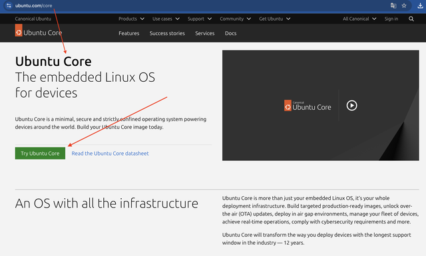Viewport: 426px width, 256px height.
Task: Open the Docs tab
Action: pyautogui.click(x=230, y=33)
